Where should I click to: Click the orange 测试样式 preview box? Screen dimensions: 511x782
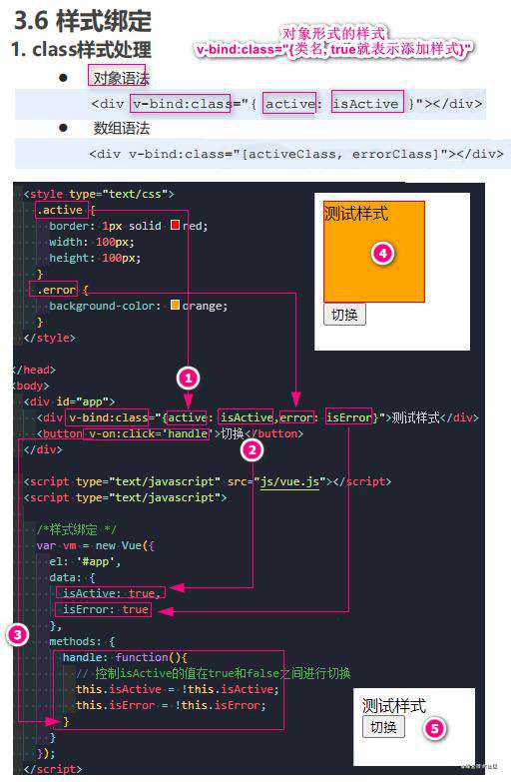tap(374, 252)
